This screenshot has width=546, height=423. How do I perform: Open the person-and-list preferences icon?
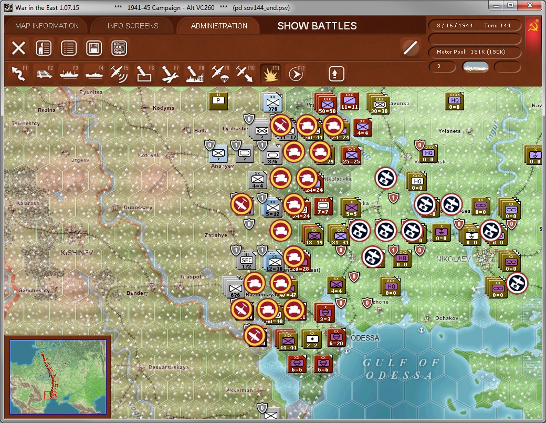(44, 48)
